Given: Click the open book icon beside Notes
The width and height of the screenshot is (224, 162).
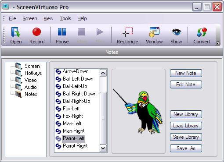Looking at the screenshot, I should (x=18, y=94).
